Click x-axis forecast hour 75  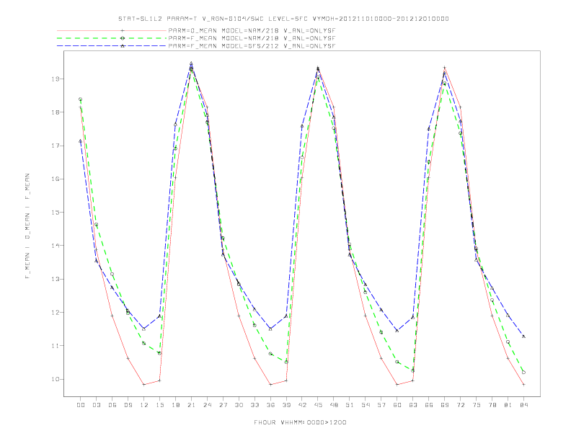click(x=477, y=405)
